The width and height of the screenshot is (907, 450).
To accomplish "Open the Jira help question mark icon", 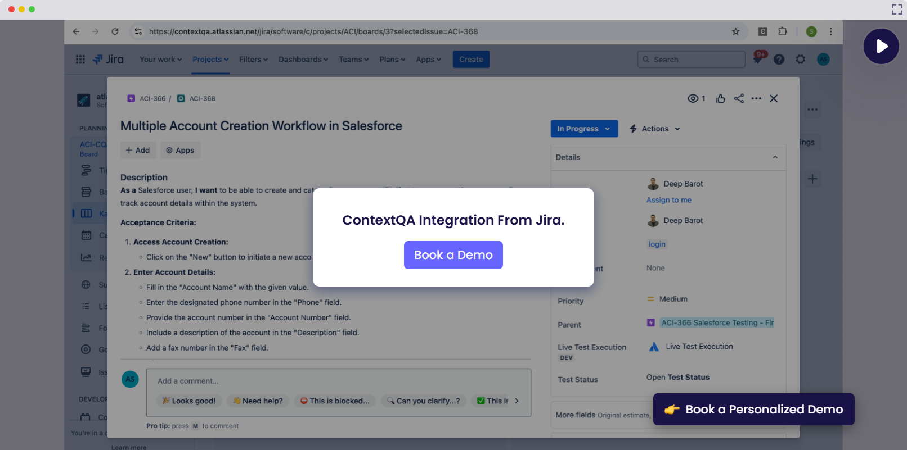I will [x=779, y=60].
